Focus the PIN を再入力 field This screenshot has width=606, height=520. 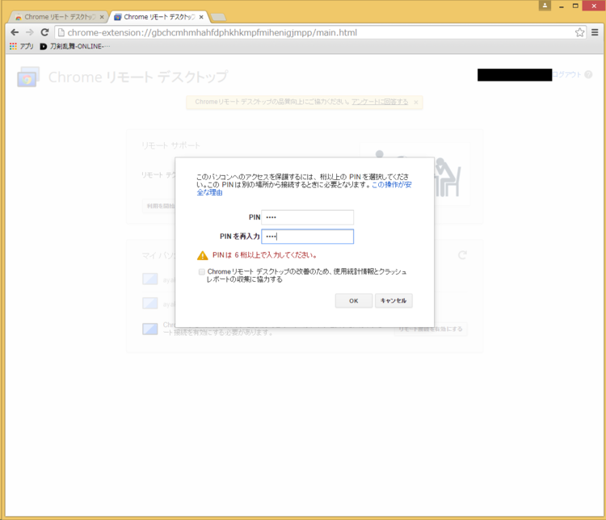point(308,237)
